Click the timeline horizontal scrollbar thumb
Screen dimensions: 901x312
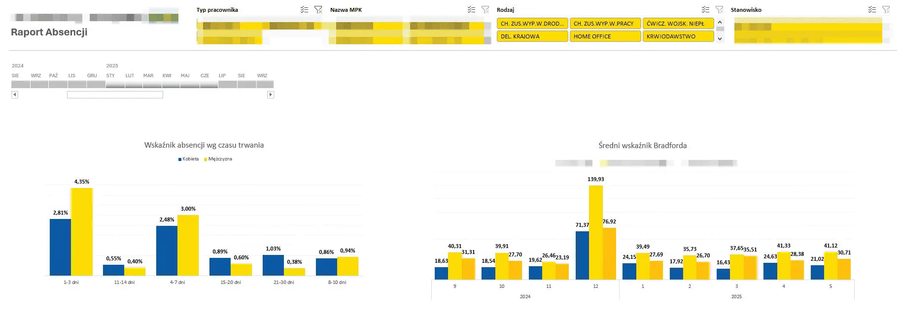(115, 94)
